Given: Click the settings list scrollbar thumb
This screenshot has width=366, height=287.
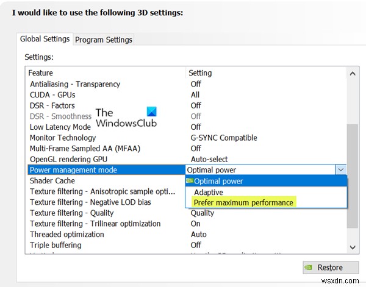Looking at the screenshot, I should (353, 175).
